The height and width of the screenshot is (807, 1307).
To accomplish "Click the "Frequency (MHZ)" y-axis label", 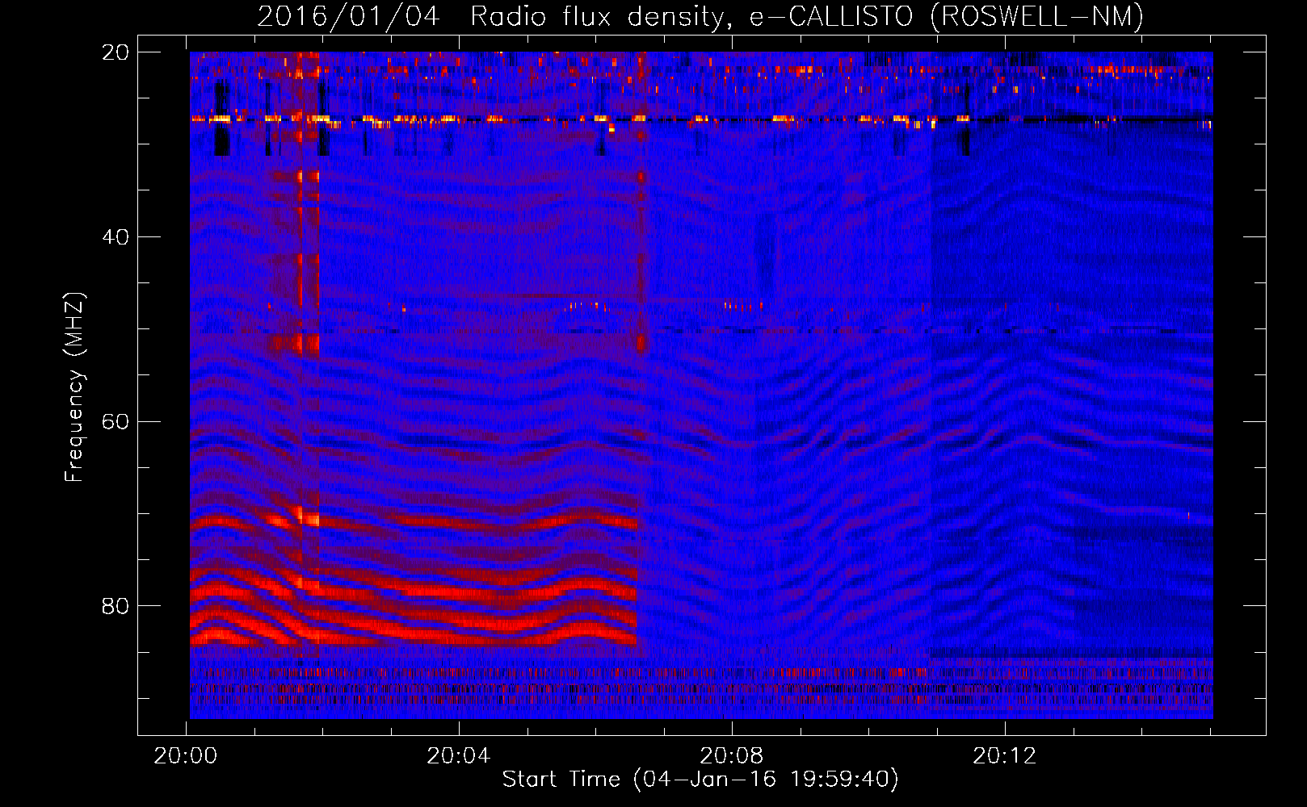I will pyautogui.click(x=74, y=388).
